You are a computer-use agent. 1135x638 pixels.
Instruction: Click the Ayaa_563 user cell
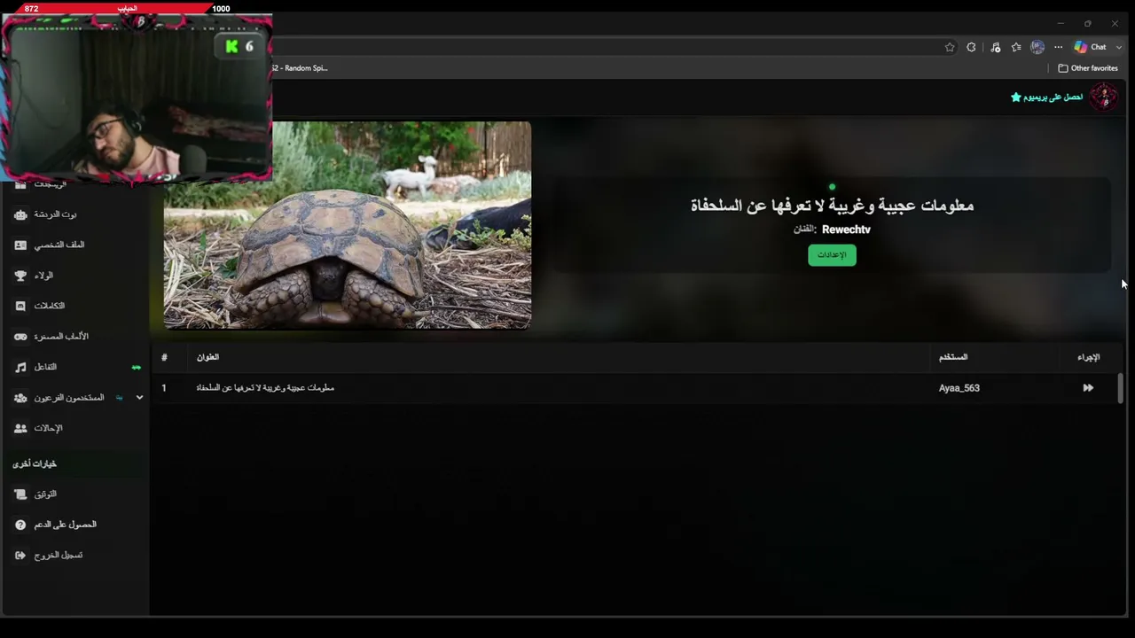pos(959,388)
